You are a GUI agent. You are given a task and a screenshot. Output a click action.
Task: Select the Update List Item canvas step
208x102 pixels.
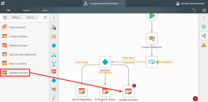(128, 91)
